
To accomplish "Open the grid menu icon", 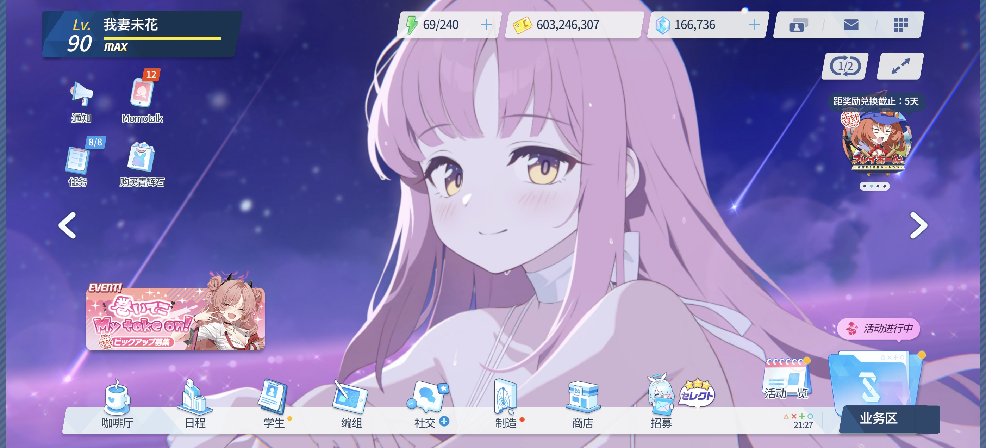I will (900, 25).
